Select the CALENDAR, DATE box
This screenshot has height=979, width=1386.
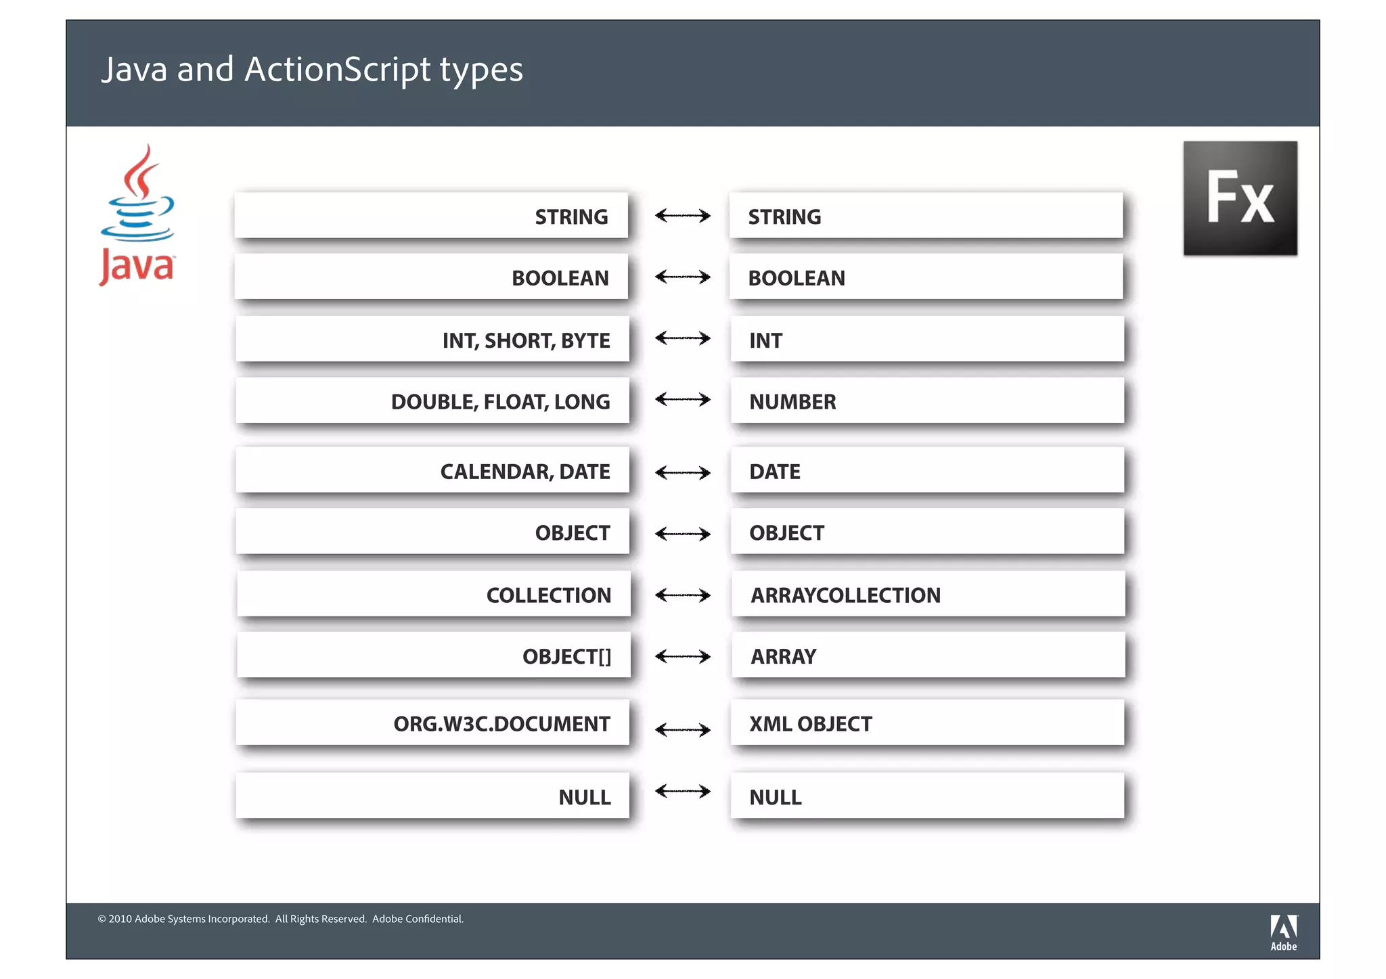(432, 471)
